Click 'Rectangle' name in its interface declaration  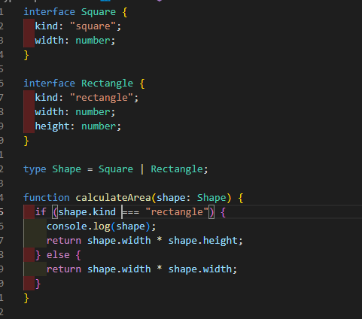[x=107, y=84]
